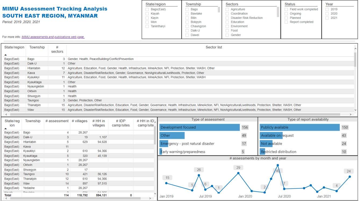359x201 pixels.
Task: Click scroll-down arrow of sector list table
Action: pos(356,110)
